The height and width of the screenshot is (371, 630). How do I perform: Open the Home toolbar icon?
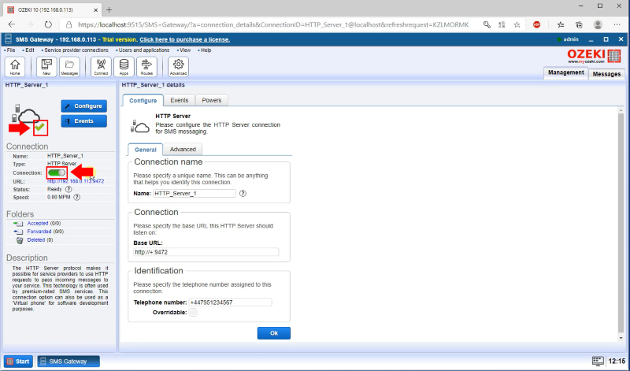pyautogui.click(x=15, y=67)
